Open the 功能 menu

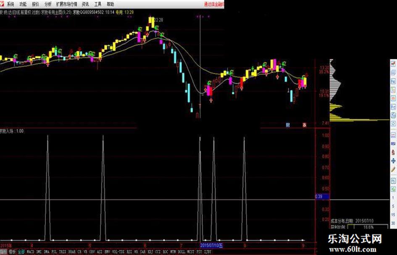(x=23, y=4)
